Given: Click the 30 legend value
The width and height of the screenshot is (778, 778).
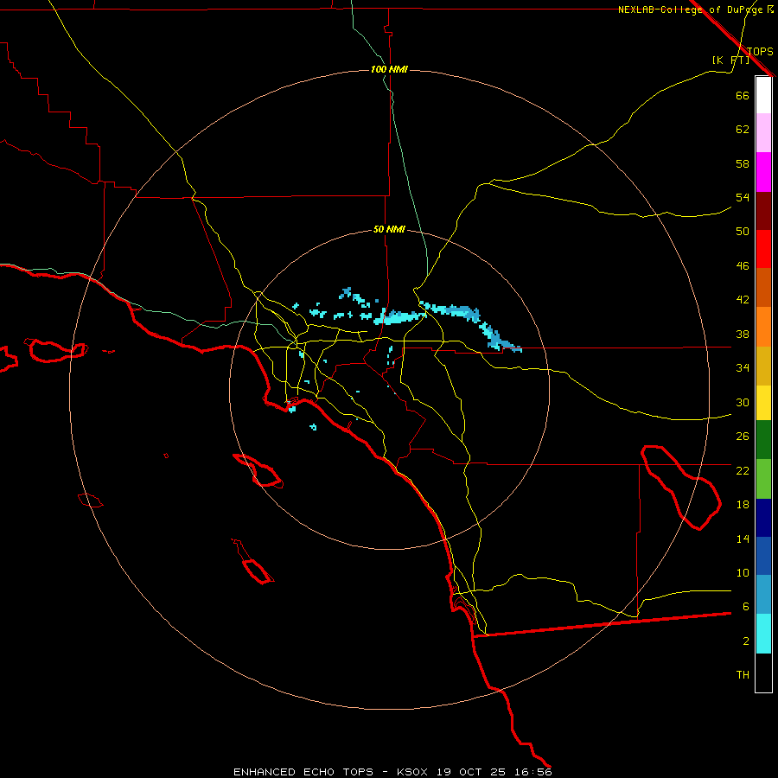Looking at the screenshot, I should [x=743, y=402].
